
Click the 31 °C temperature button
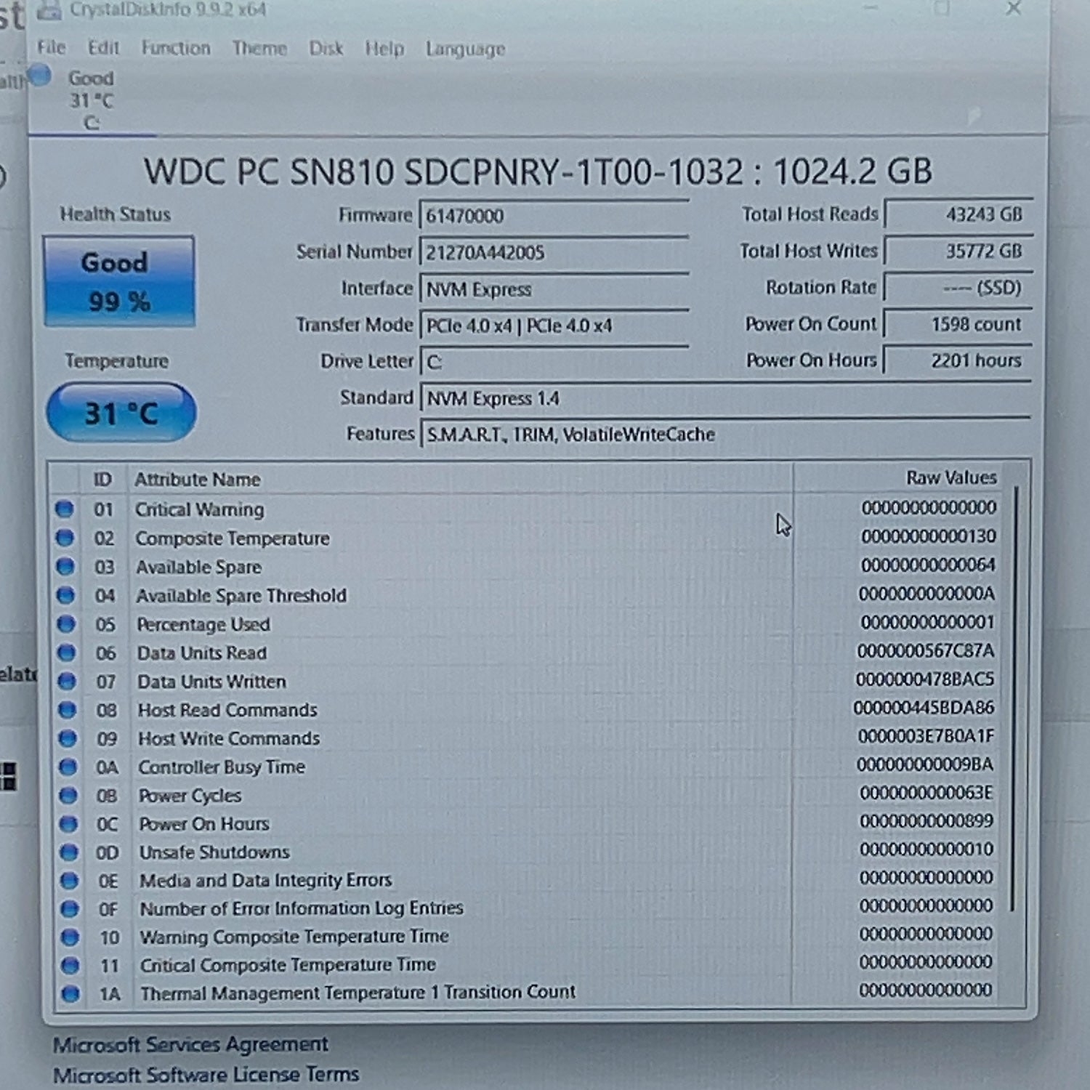pos(121,413)
